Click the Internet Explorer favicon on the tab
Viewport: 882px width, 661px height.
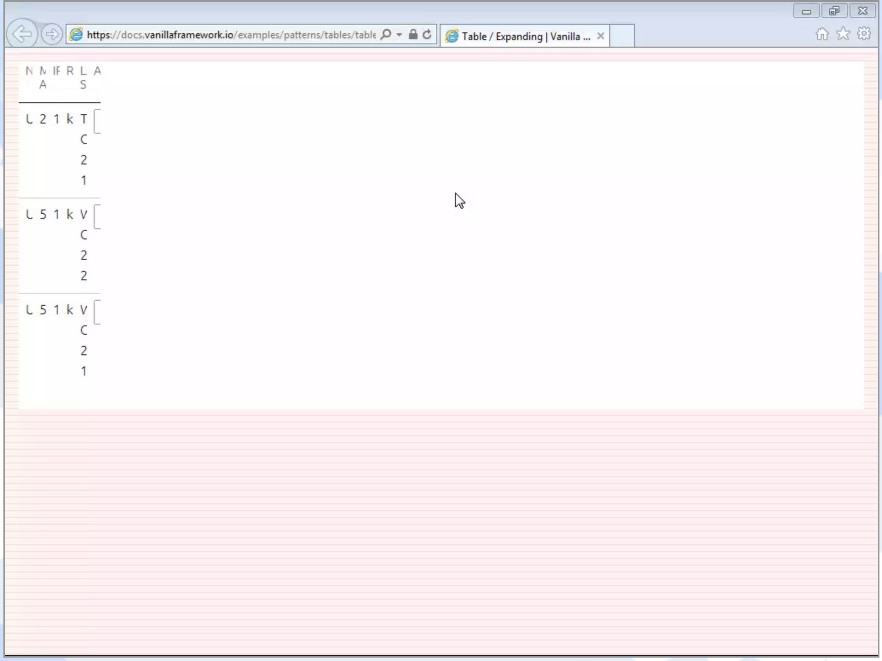pyautogui.click(x=451, y=36)
